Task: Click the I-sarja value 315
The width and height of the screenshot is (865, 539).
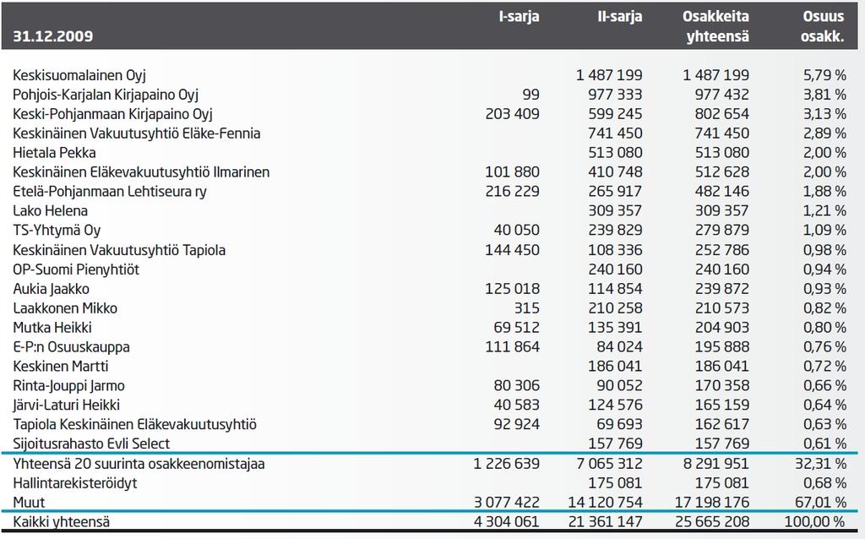Action: [x=526, y=308]
